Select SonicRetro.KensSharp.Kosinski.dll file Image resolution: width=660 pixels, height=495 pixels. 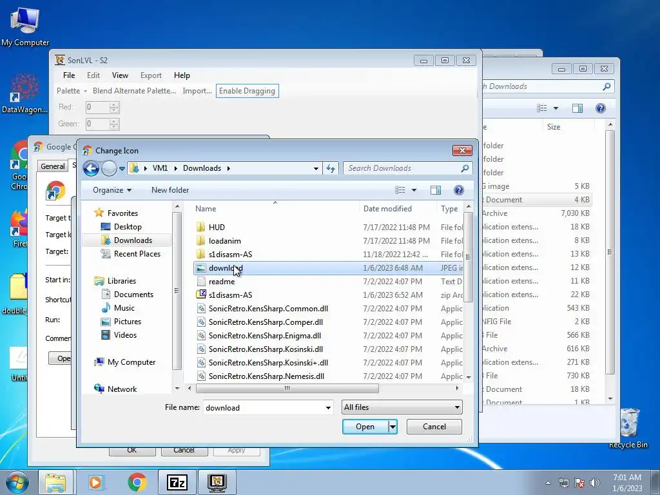pos(328,349)
